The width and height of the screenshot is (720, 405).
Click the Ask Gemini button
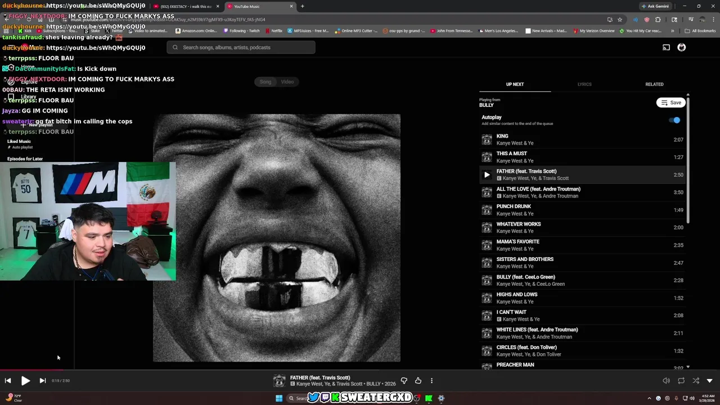655,6
